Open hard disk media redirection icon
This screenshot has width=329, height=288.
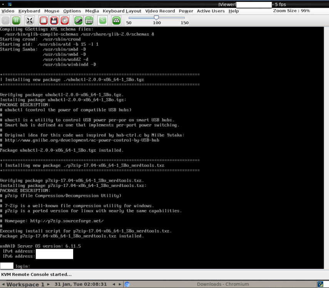pyautogui.click(x=43, y=20)
